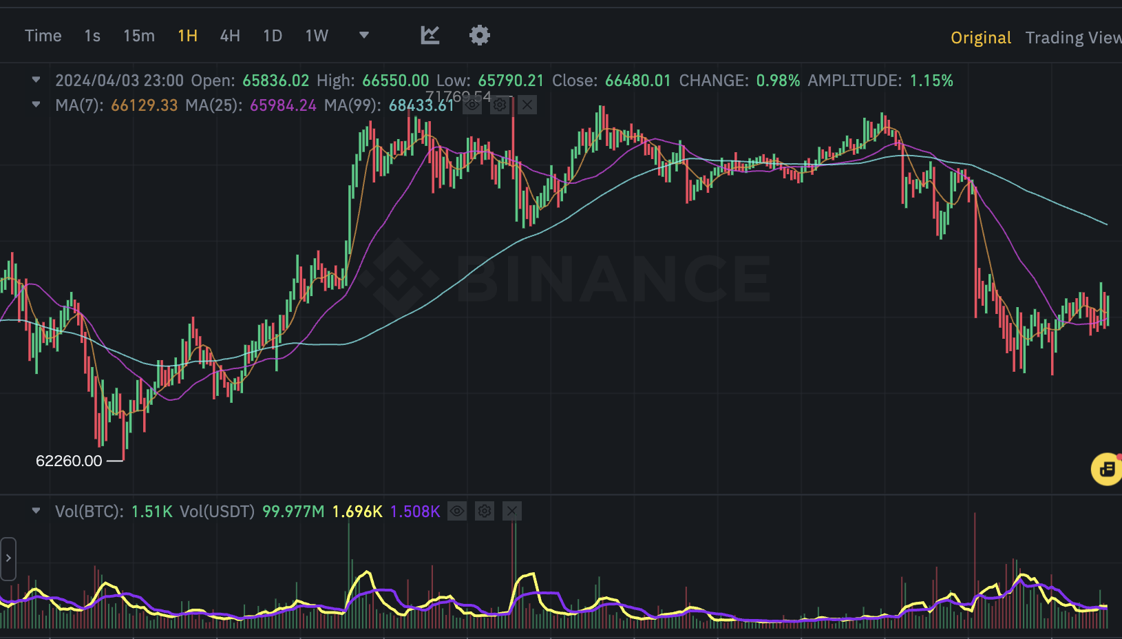Click the AMPLITUDE value 1.15%
Image resolution: width=1122 pixels, height=639 pixels.
pyautogui.click(x=931, y=81)
